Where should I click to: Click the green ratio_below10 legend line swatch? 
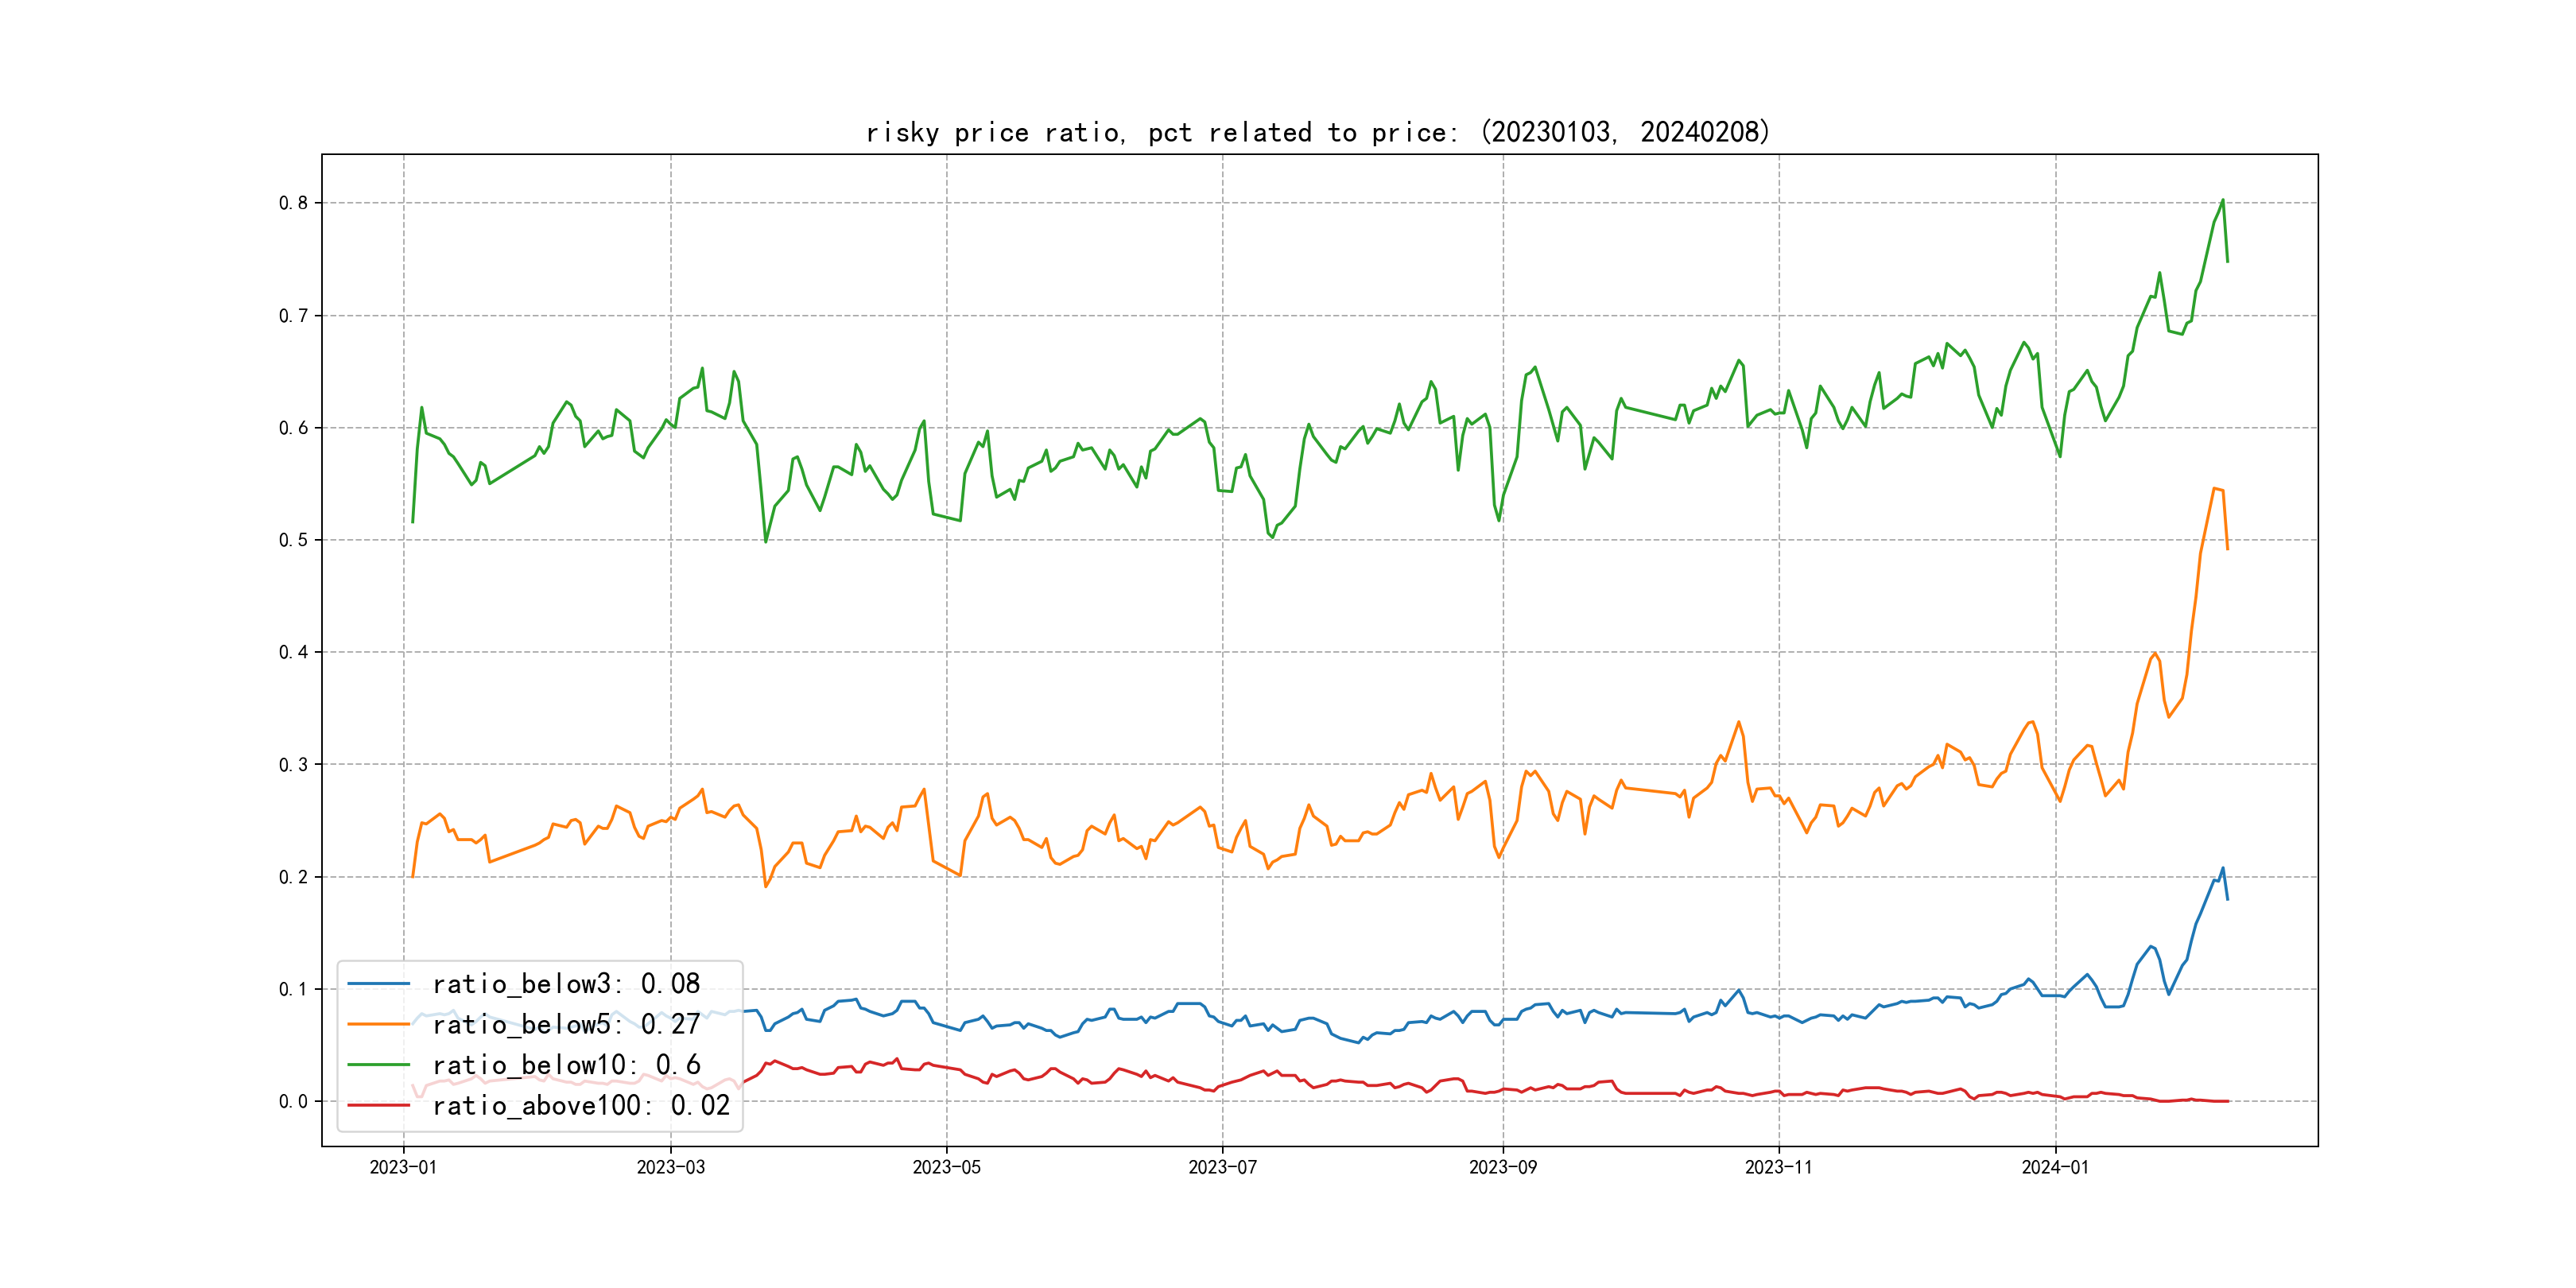[x=378, y=1065]
